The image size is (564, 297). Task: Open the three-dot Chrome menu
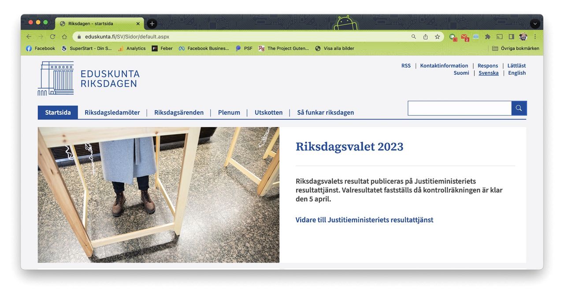(x=534, y=37)
